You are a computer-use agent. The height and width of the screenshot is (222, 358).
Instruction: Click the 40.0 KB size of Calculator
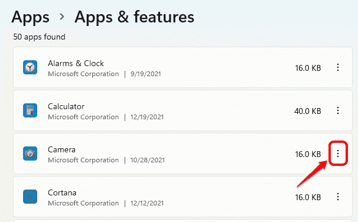pos(308,111)
